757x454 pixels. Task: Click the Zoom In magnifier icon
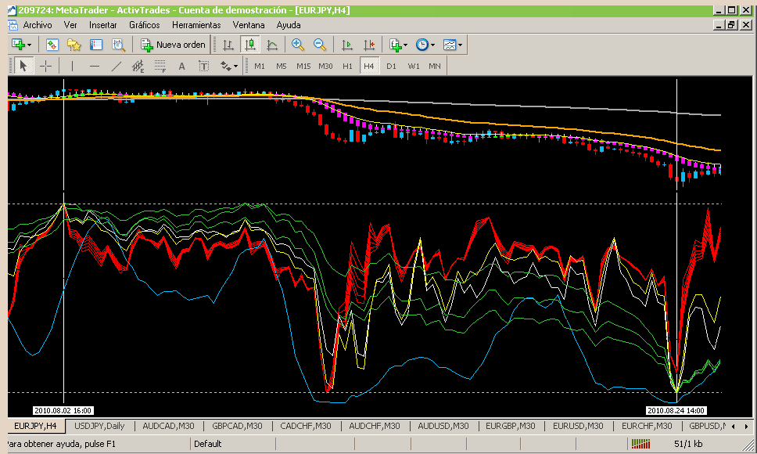pos(298,45)
